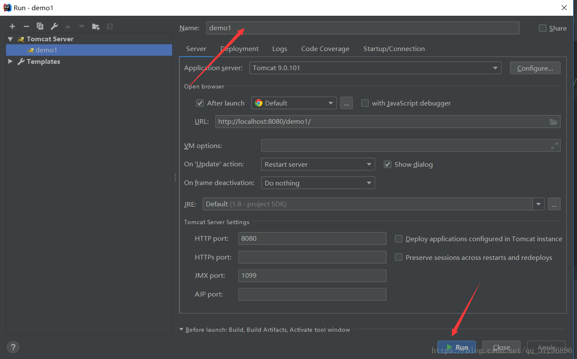This screenshot has height=359, width=577.
Task: Click the Apply button
Action: (x=546, y=347)
